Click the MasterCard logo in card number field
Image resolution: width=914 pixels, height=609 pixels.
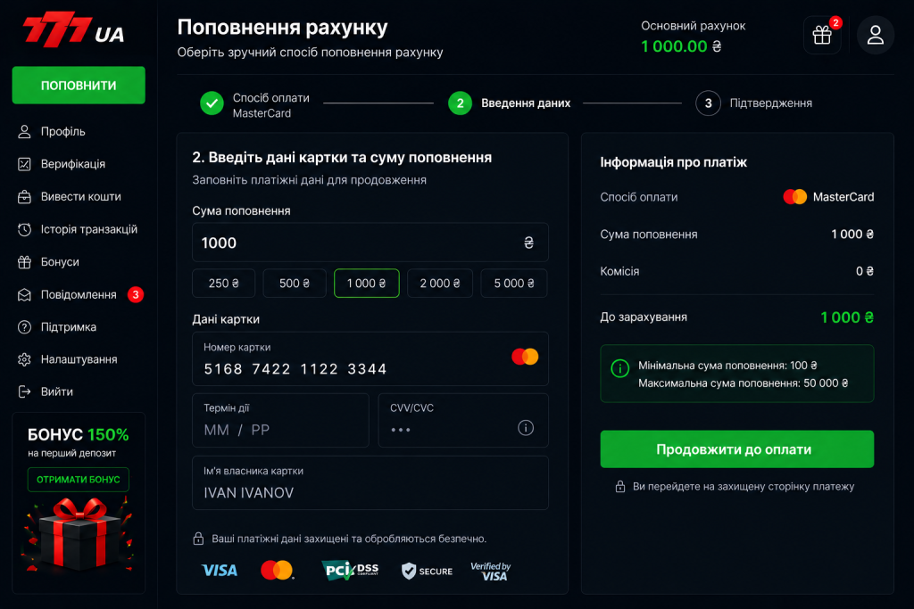(525, 357)
